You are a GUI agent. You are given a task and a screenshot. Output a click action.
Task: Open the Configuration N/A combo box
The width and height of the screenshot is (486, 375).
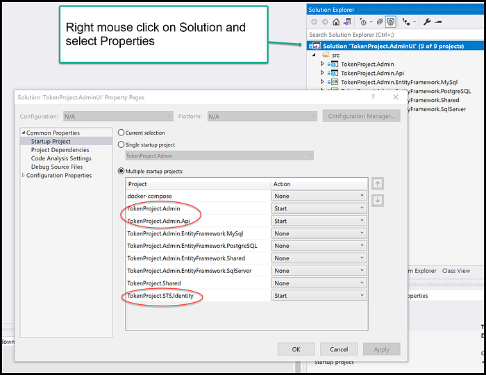coord(118,117)
